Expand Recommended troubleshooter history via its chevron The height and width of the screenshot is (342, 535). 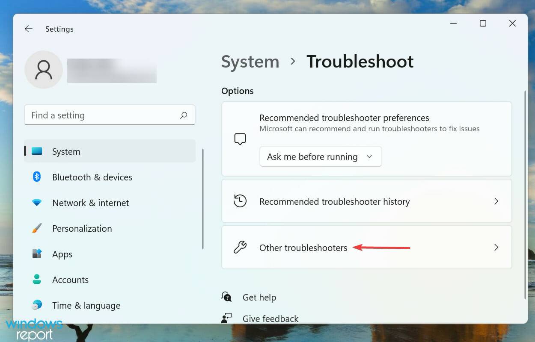click(496, 201)
